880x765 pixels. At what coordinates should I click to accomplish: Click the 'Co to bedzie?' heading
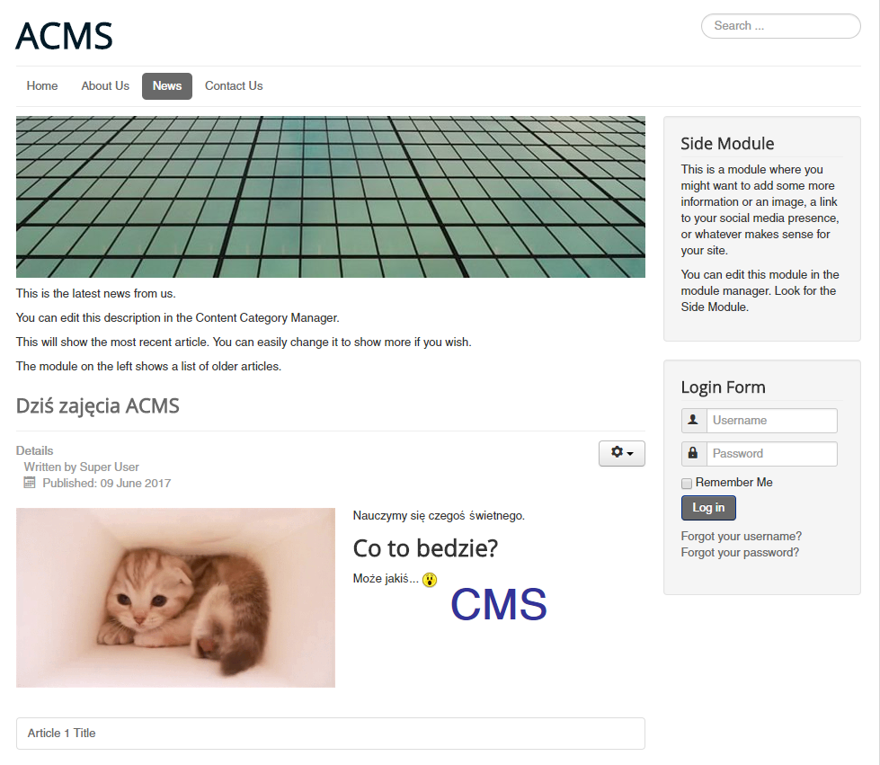425,547
